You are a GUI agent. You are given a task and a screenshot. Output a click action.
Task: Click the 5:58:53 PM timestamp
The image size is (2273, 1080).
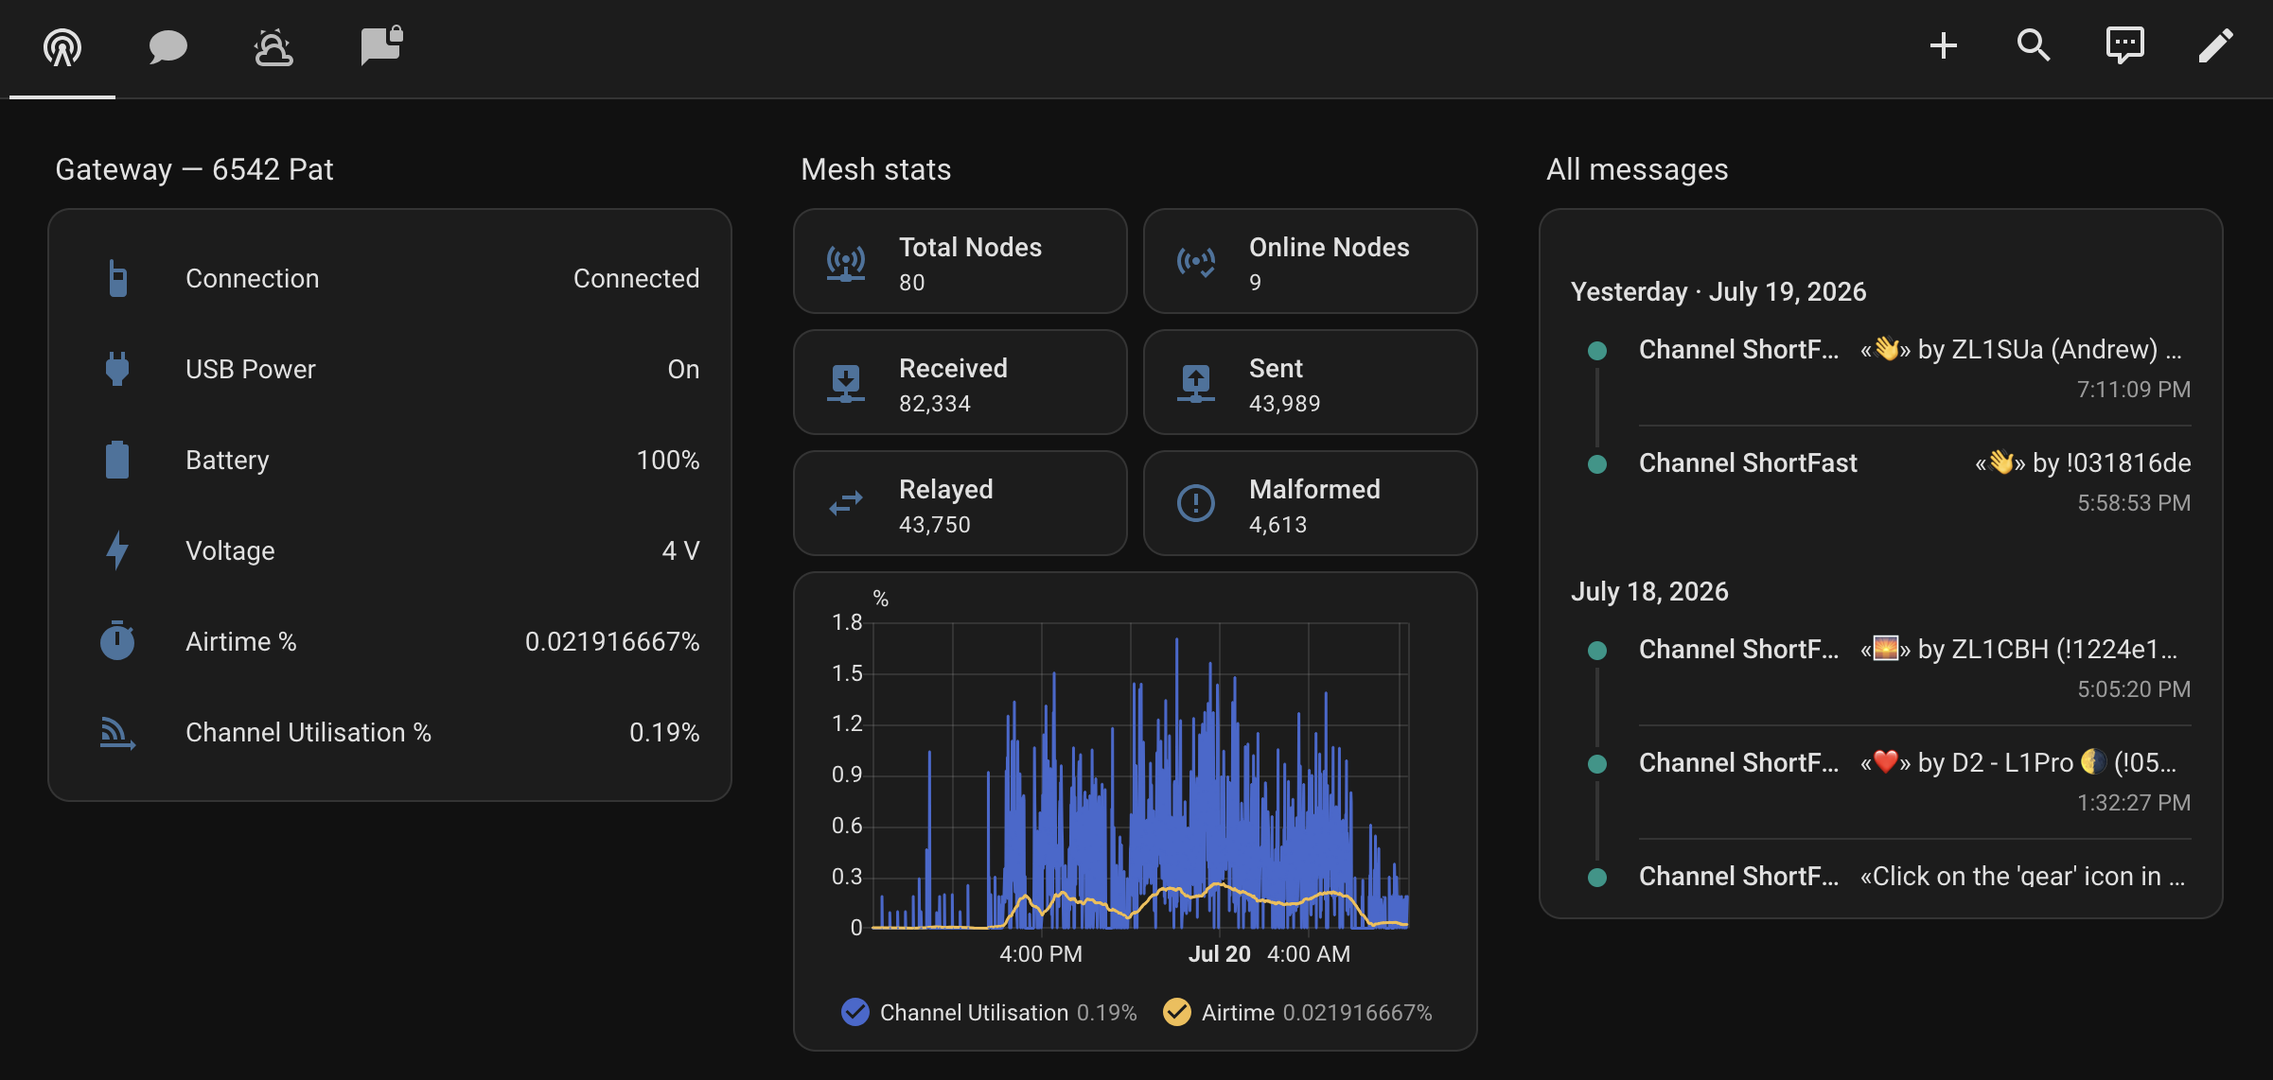(x=2133, y=503)
